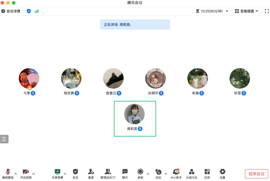
Task: Turn on camera with 开启视频
Action: (x=26, y=174)
